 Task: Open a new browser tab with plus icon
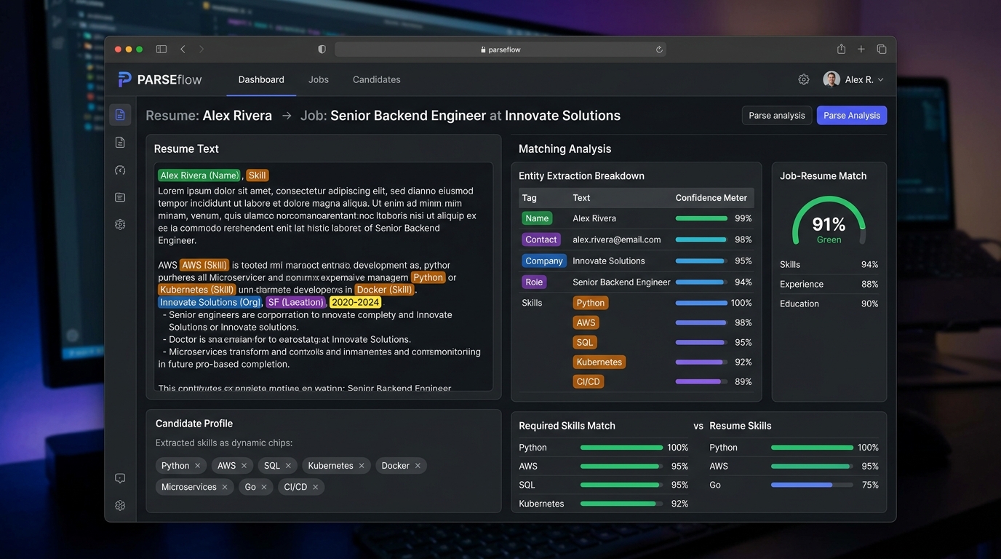(861, 49)
